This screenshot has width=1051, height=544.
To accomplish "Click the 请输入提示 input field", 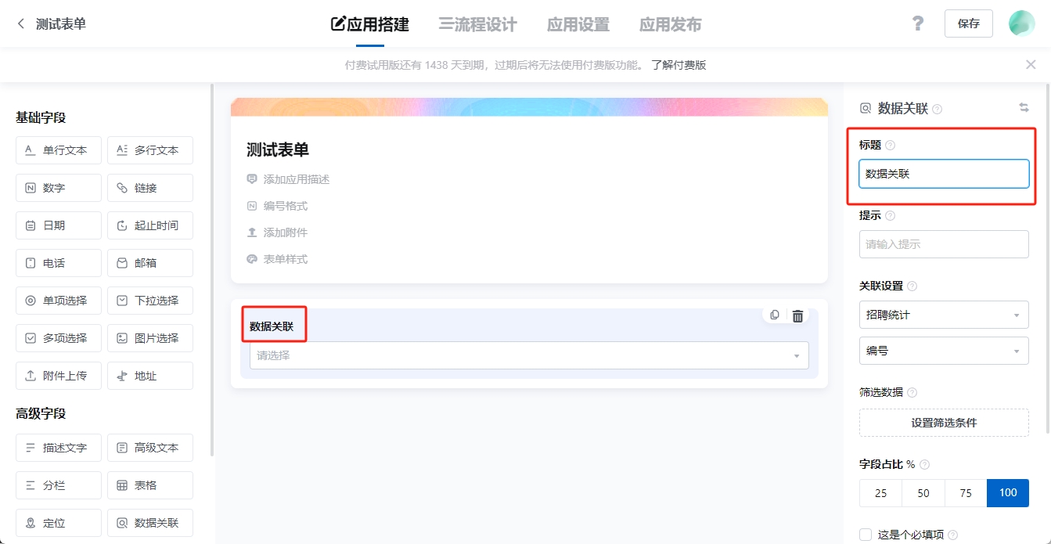I will click(943, 244).
